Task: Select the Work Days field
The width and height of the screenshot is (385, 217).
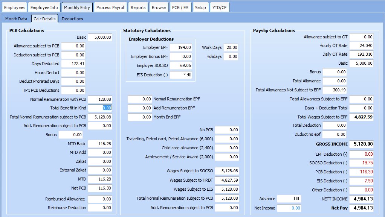Action: coord(231,48)
